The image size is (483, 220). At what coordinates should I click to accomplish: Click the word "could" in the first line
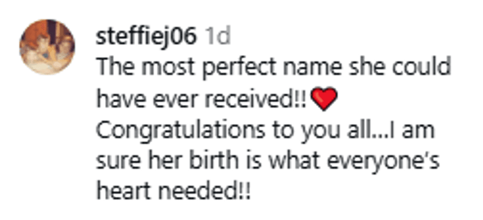point(425,69)
